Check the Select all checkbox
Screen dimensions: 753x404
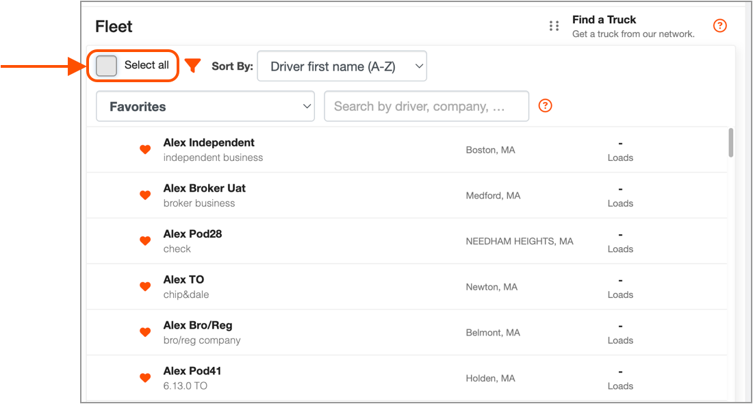[x=106, y=65]
